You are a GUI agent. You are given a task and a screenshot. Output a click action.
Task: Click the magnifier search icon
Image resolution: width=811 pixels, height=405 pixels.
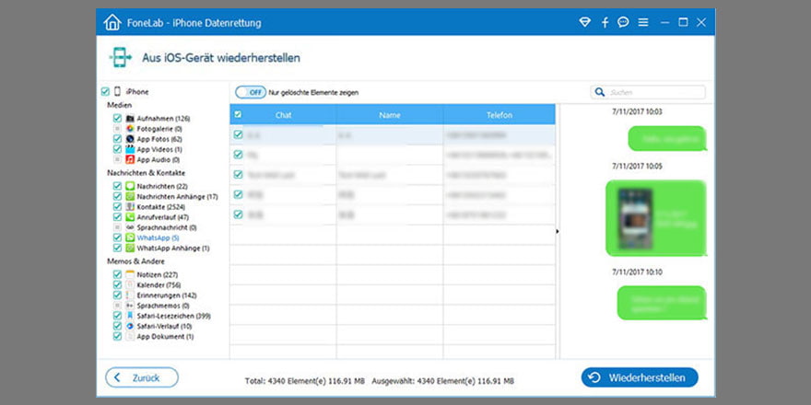pos(601,92)
